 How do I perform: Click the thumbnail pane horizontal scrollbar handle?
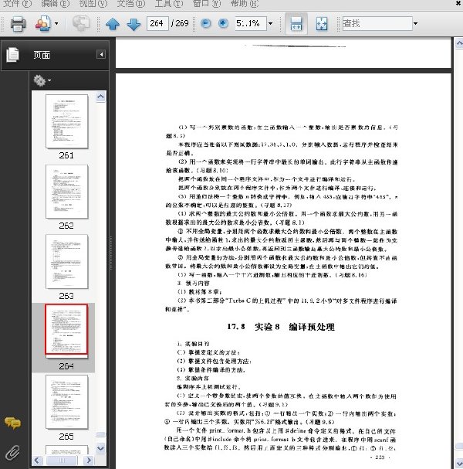point(63,460)
